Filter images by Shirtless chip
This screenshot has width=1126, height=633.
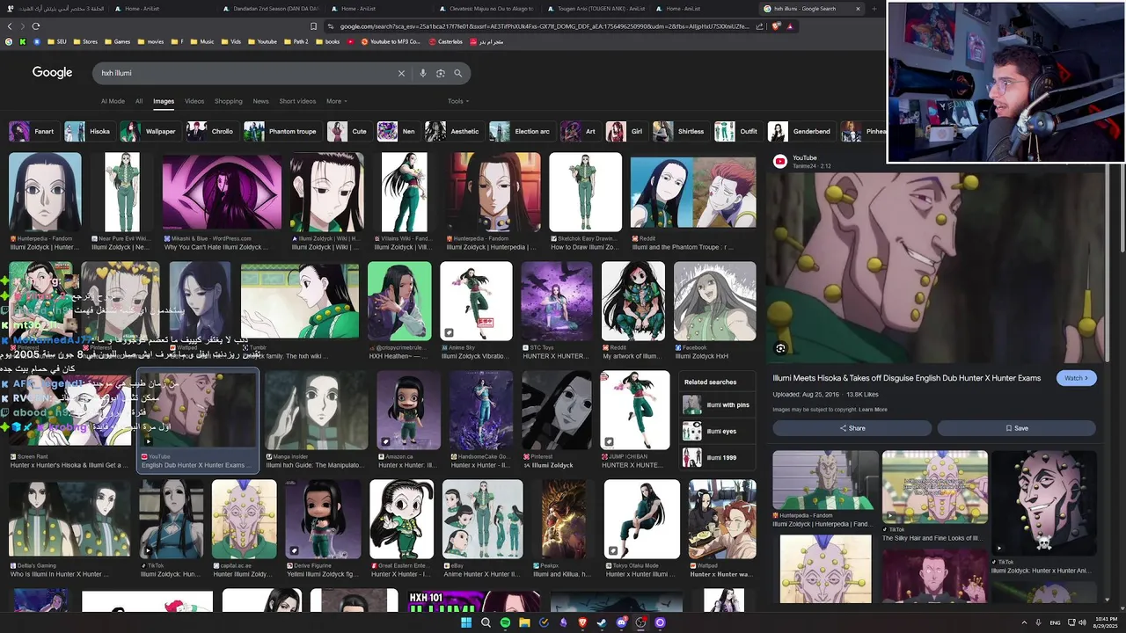pos(680,132)
